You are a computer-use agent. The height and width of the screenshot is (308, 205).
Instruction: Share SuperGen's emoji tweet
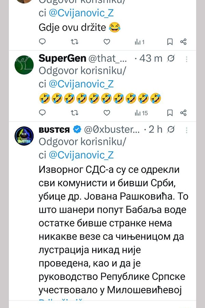(183, 112)
